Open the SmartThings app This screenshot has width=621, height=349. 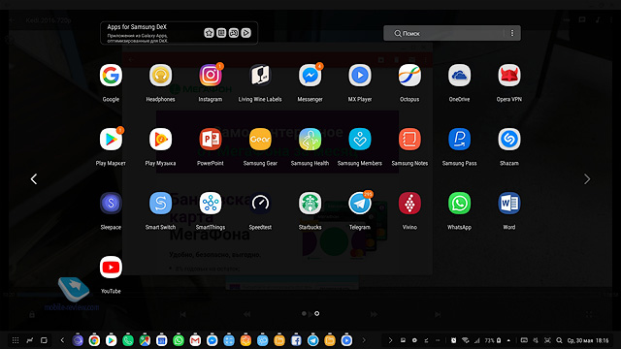[x=211, y=203]
